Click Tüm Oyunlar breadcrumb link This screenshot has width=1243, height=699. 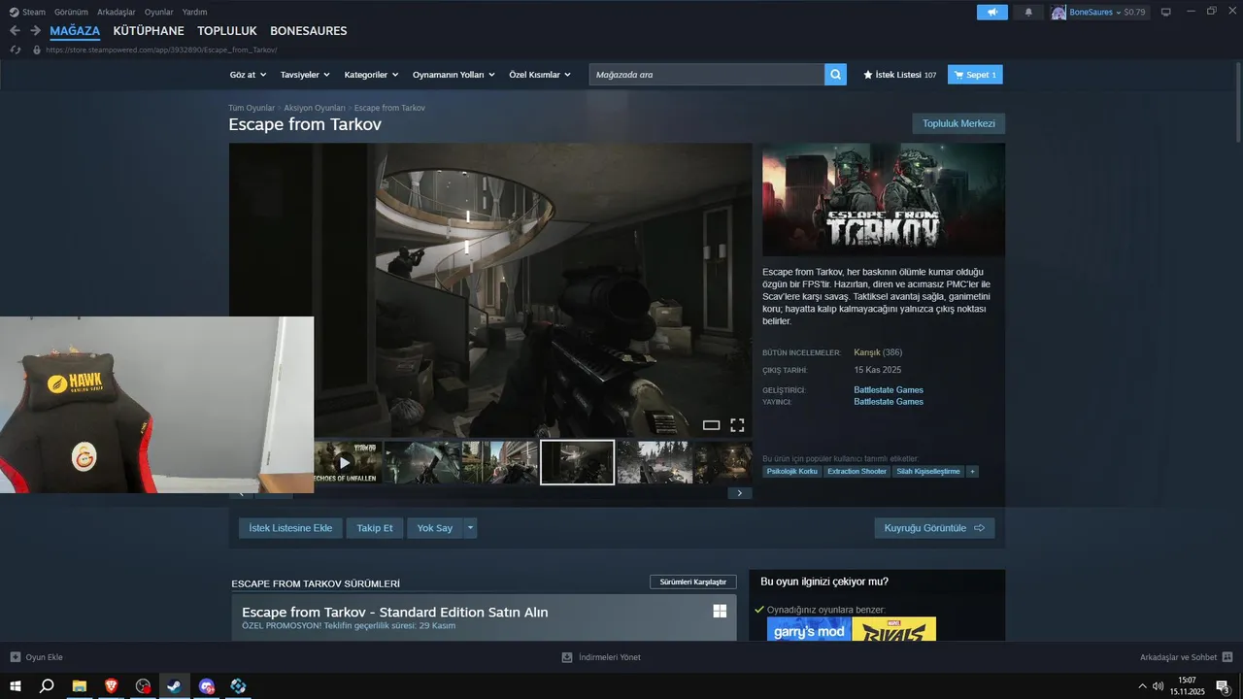(252, 108)
